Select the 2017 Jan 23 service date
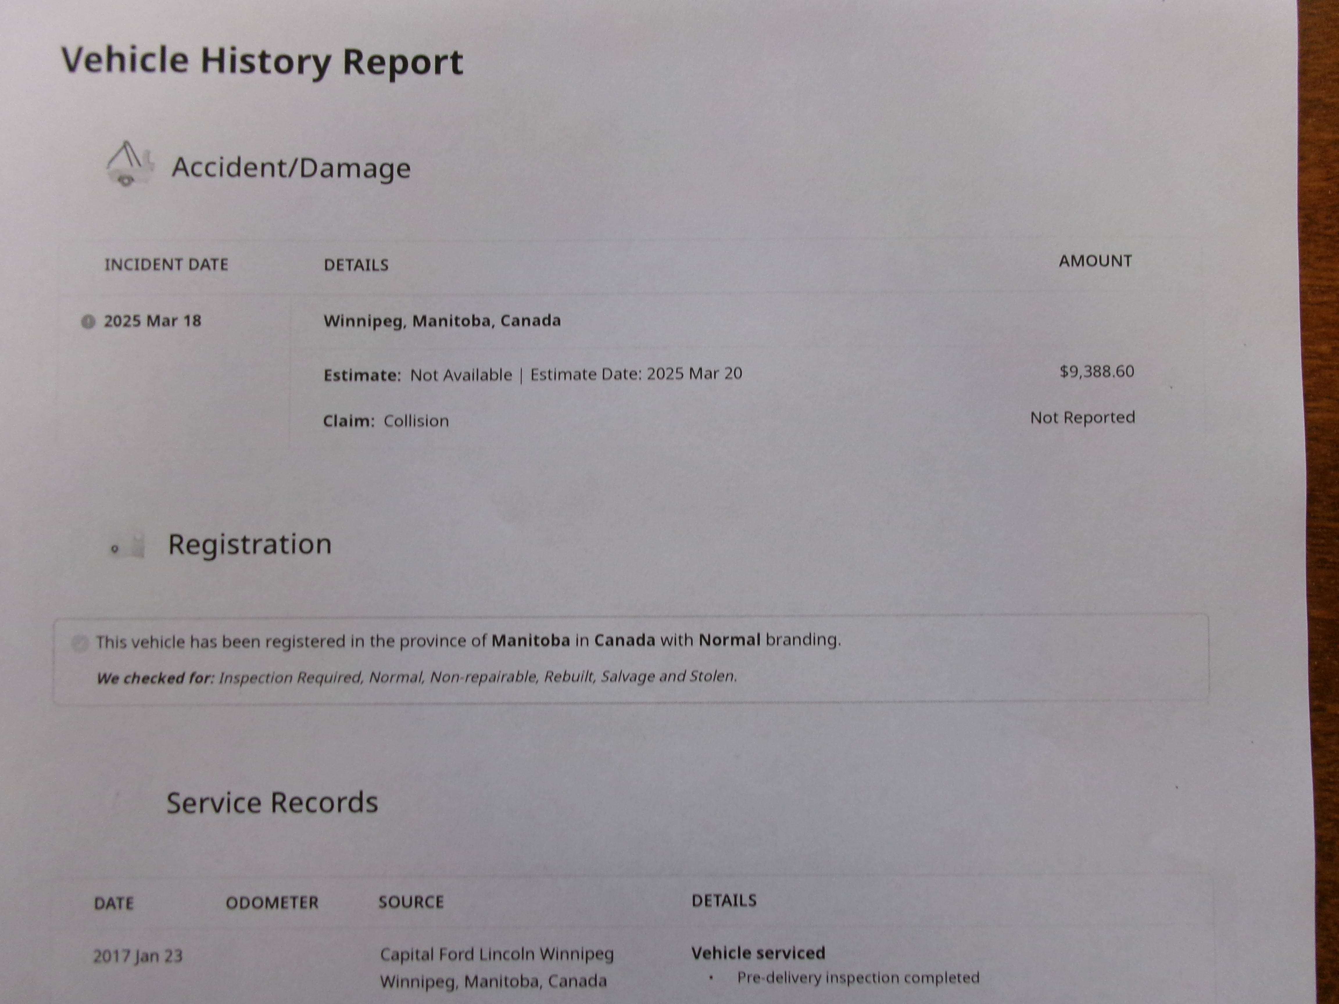 click(x=138, y=955)
